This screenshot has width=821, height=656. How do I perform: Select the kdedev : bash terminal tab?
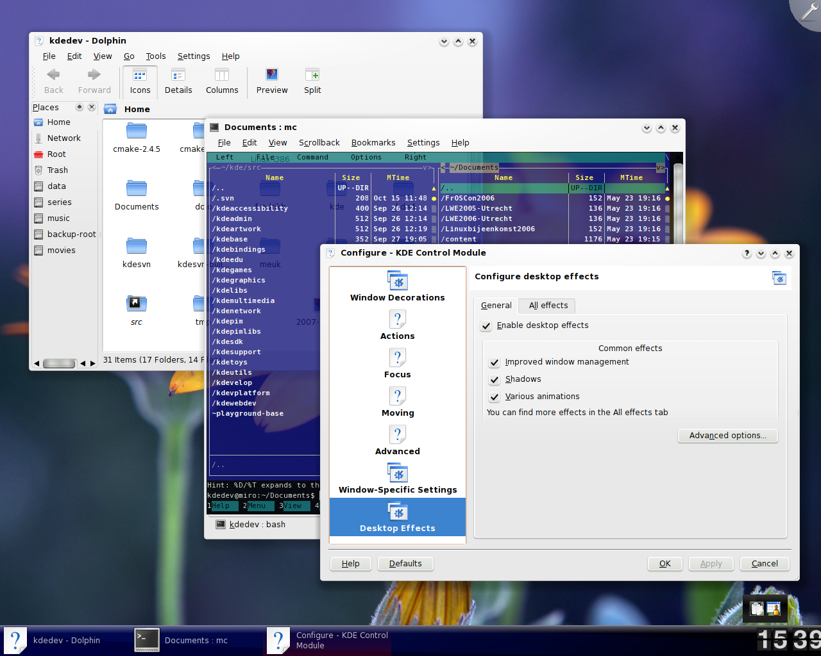(x=258, y=525)
